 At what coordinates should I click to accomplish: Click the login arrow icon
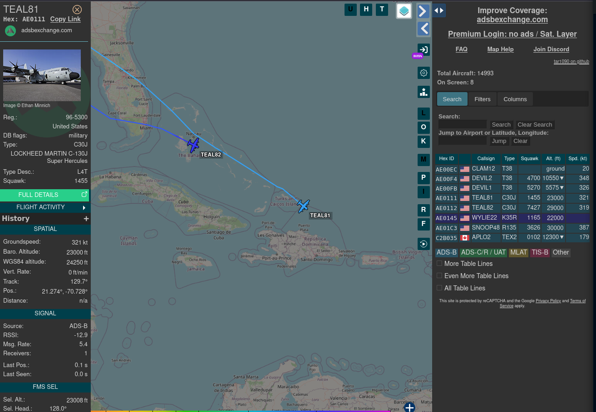[x=424, y=50]
